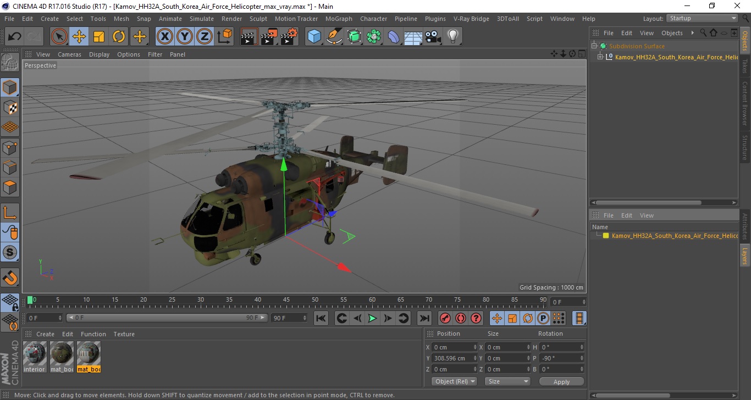Open viewport Cameras menu
This screenshot has width=751, height=400.
(x=69, y=54)
